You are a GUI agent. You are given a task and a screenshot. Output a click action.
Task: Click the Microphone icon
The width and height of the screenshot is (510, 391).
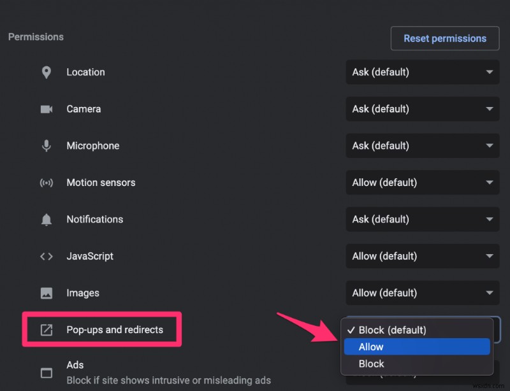46,146
